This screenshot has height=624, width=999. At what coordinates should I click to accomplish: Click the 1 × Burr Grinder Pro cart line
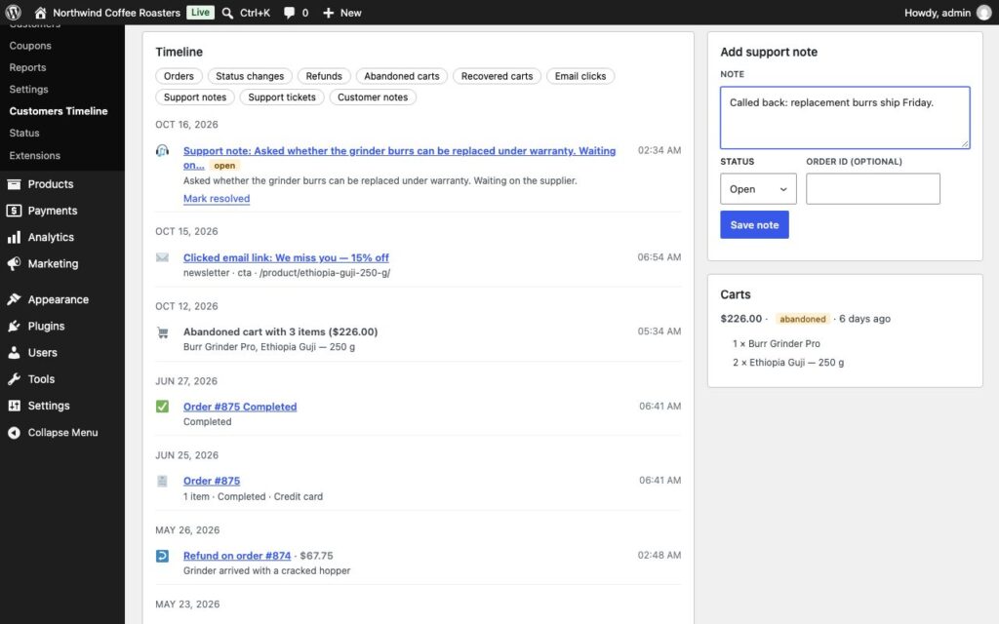pyautogui.click(x=776, y=344)
